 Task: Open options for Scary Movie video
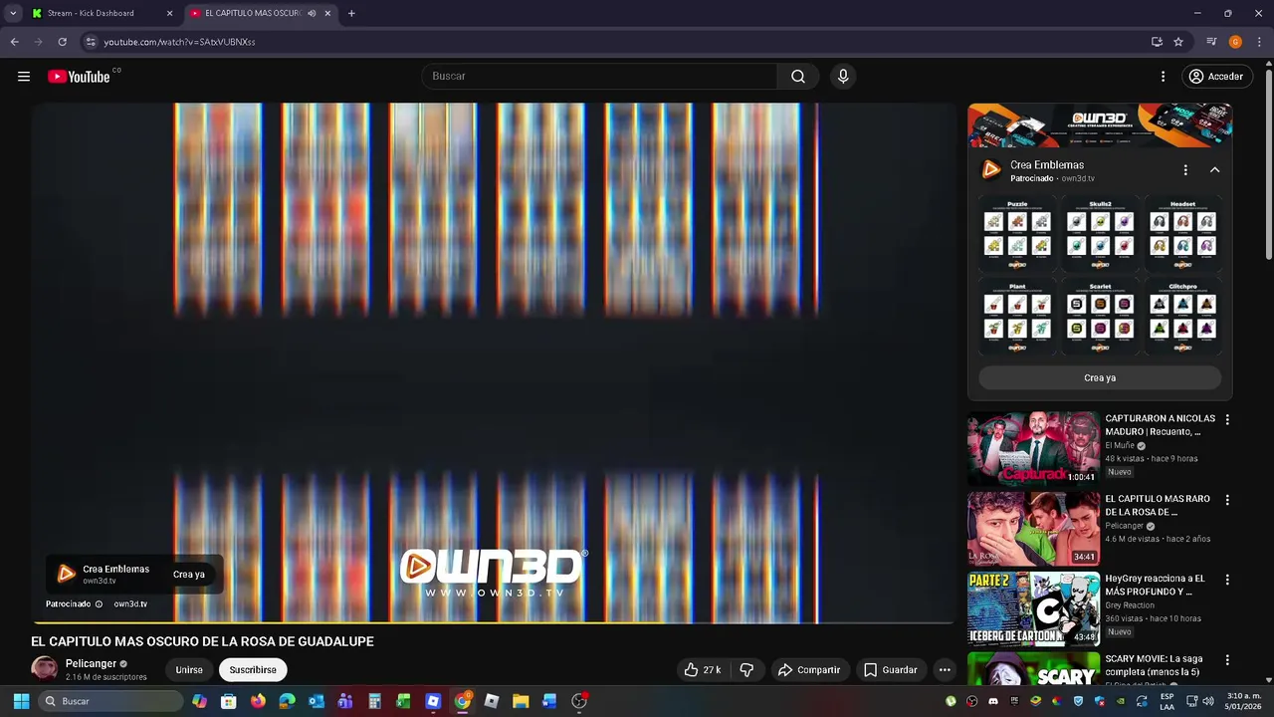(x=1227, y=659)
